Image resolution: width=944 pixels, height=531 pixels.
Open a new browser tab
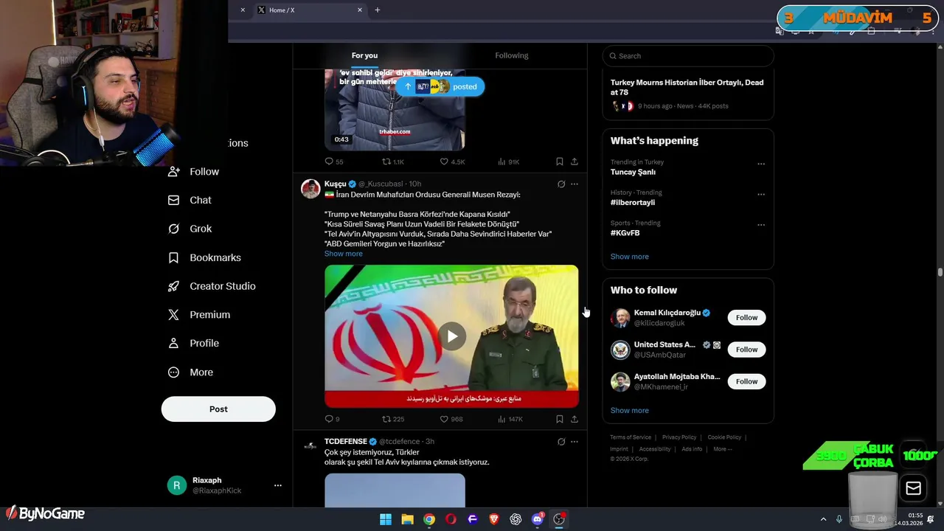378,10
